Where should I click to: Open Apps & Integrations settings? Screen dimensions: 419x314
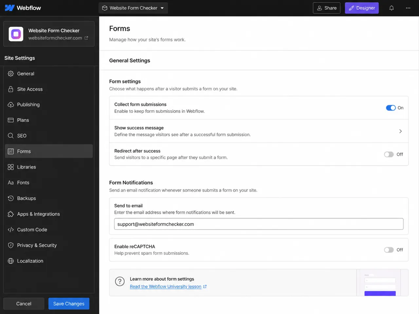coord(49,214)
